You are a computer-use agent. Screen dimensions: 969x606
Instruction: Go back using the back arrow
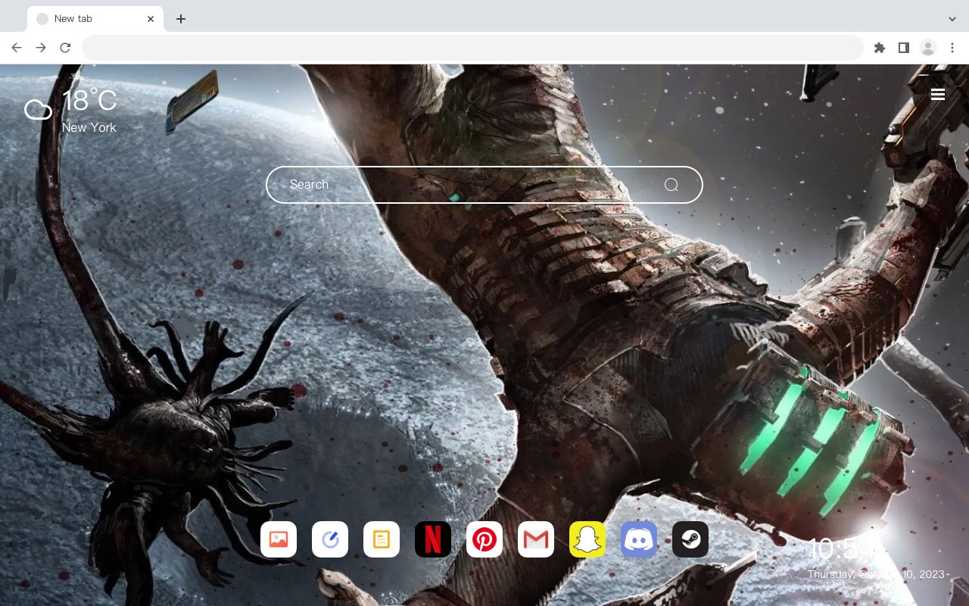click(x=17, y=48)
